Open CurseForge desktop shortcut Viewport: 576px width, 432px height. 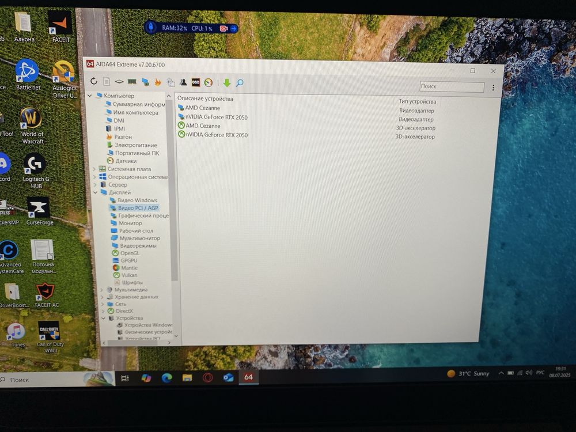click(39, 211)
